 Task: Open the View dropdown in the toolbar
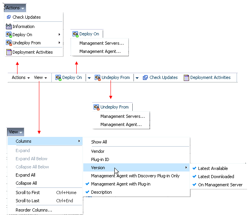[x=40, y=77]
